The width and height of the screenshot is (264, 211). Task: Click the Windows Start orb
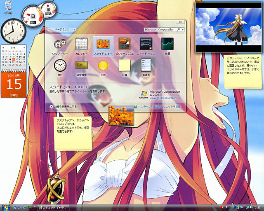pyautogui.click(x=6, y=207)
